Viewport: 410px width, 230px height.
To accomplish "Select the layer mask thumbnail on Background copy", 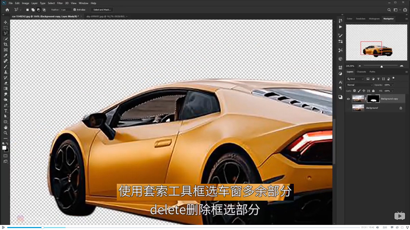I will point(373,99).
